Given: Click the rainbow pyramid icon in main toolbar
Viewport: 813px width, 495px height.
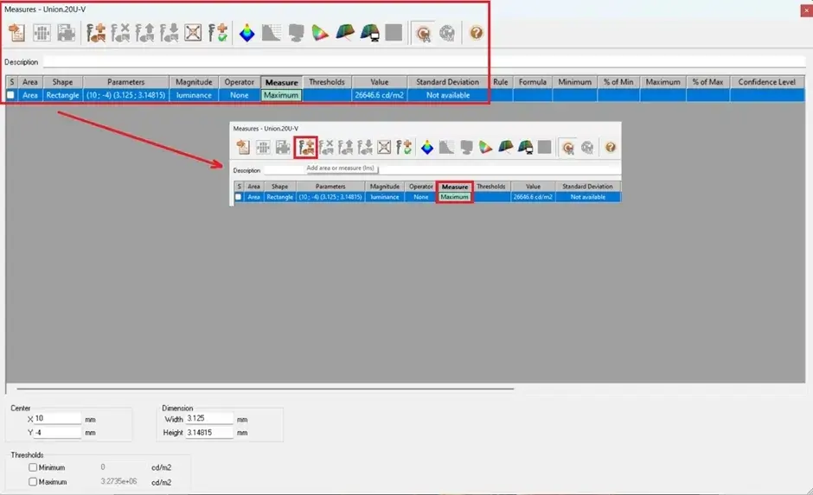Looking at the screenshot, I should [246, 33].
